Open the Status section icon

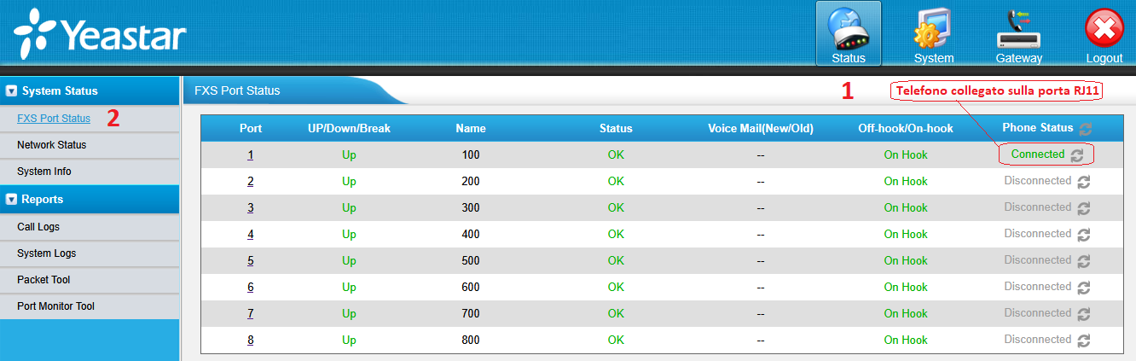(x=848, y=34)
